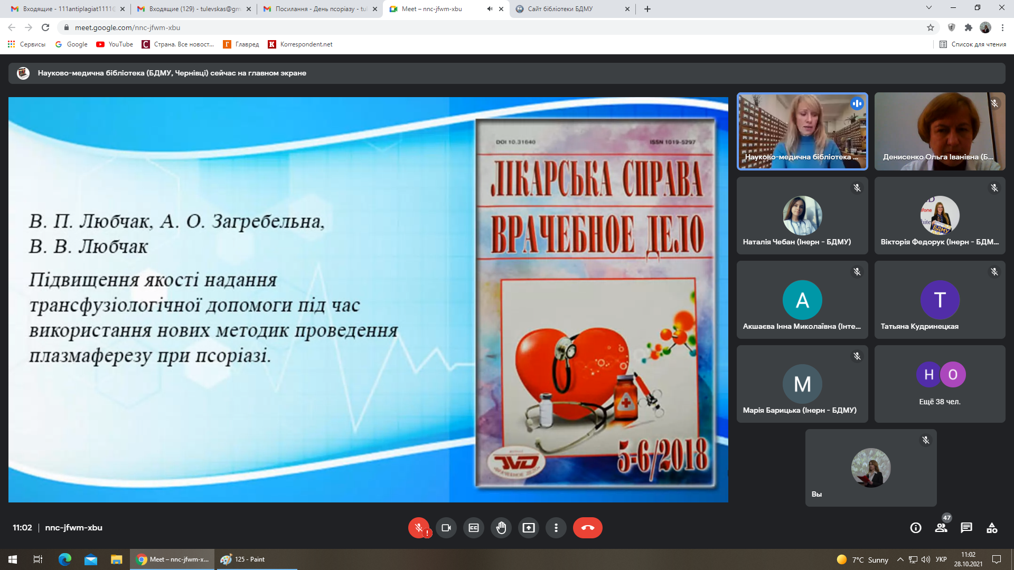Raise hand in the meeting

501,527
